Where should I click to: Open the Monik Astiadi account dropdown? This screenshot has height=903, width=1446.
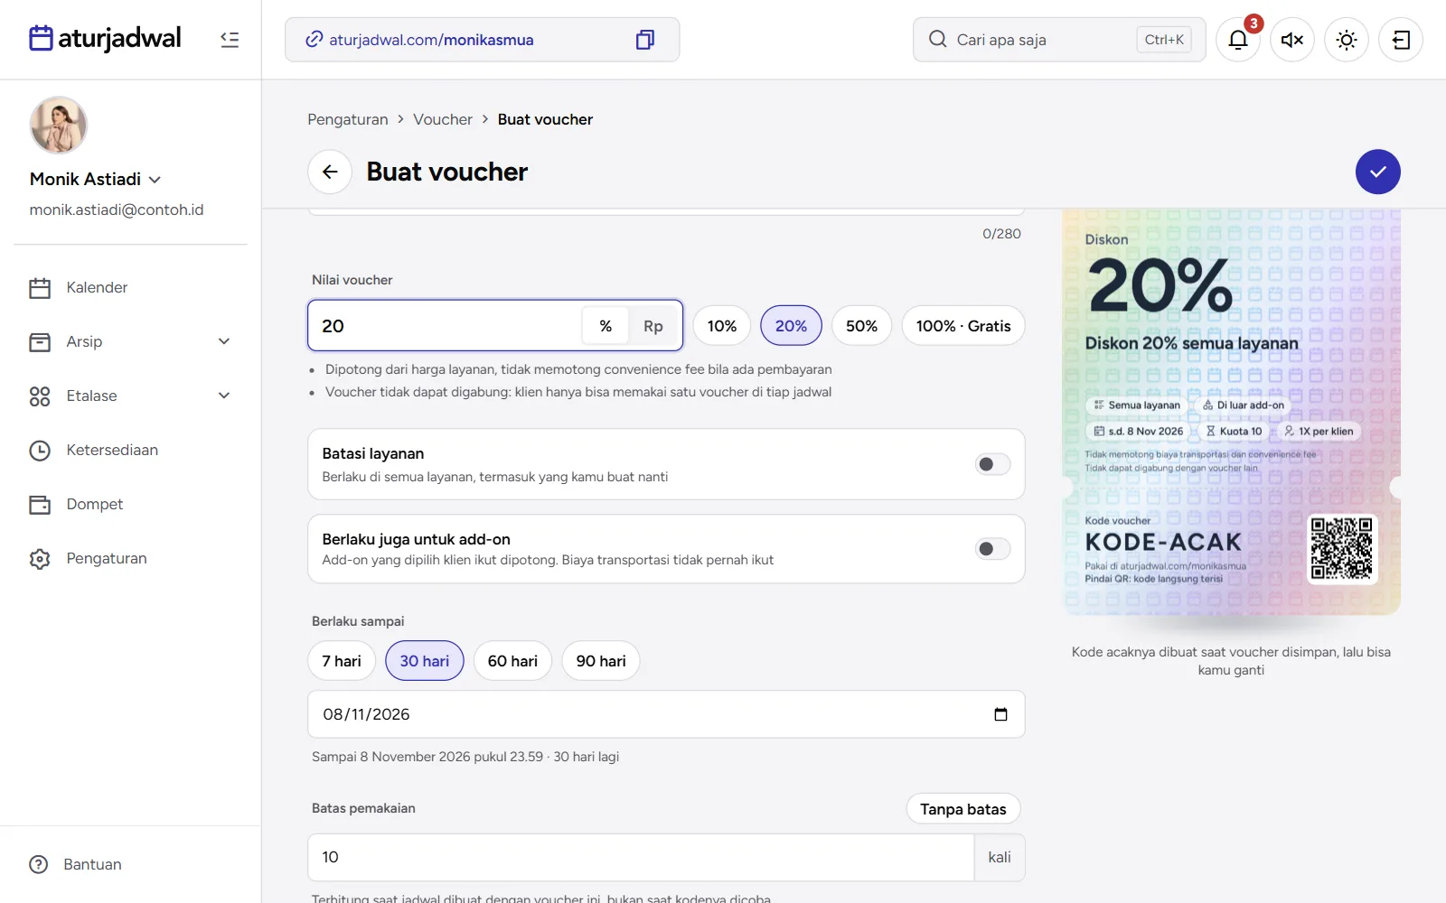coord(95,179)
